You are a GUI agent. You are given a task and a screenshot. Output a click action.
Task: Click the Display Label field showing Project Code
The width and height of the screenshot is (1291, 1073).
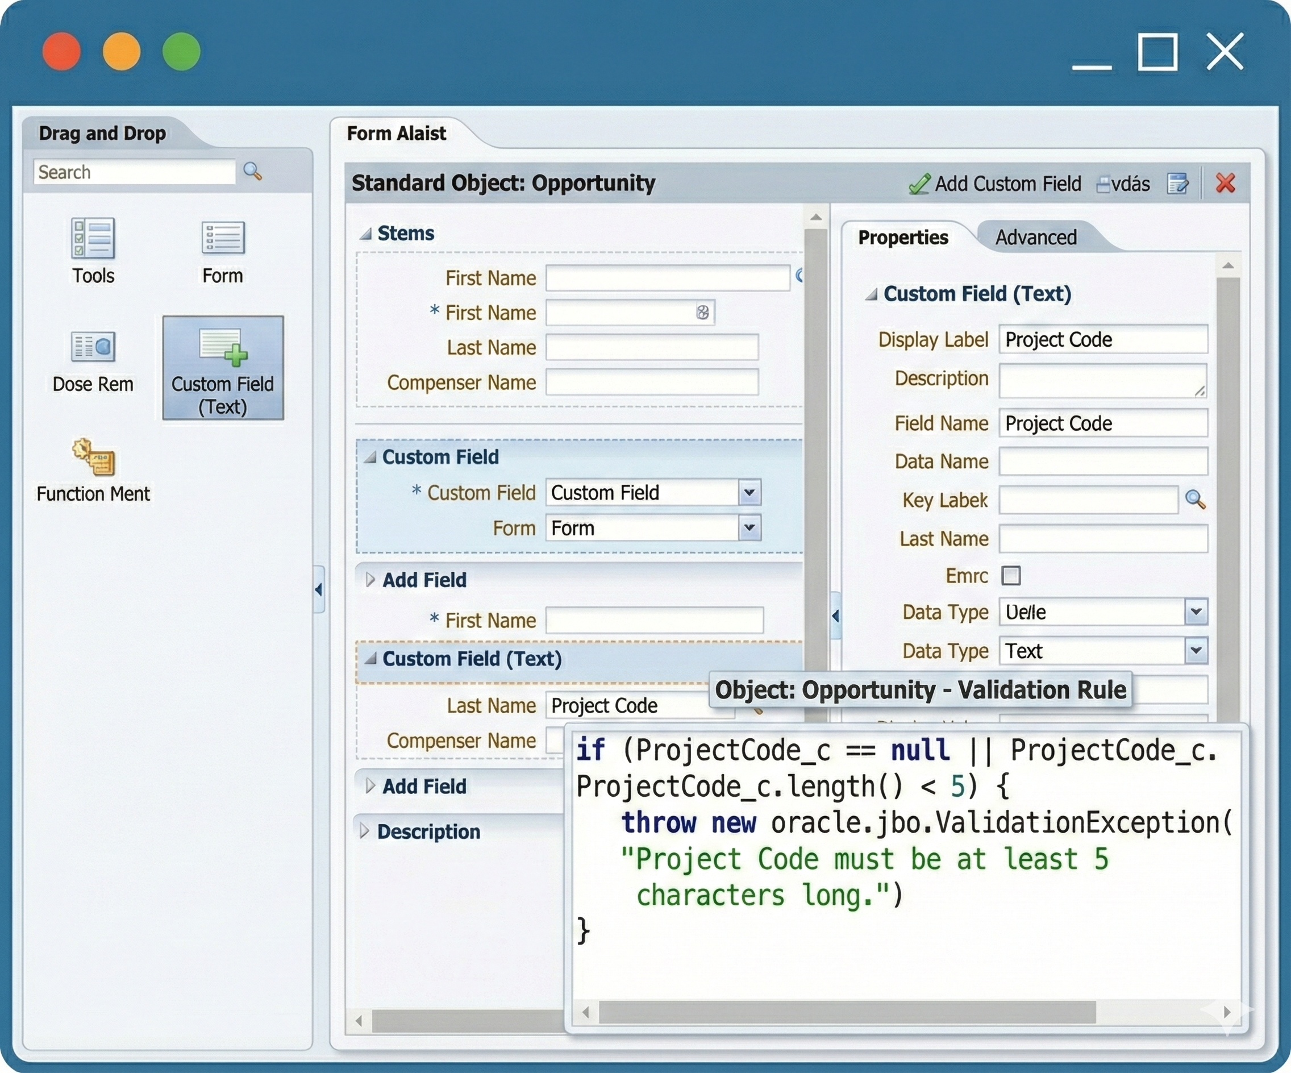(1102, 339)
